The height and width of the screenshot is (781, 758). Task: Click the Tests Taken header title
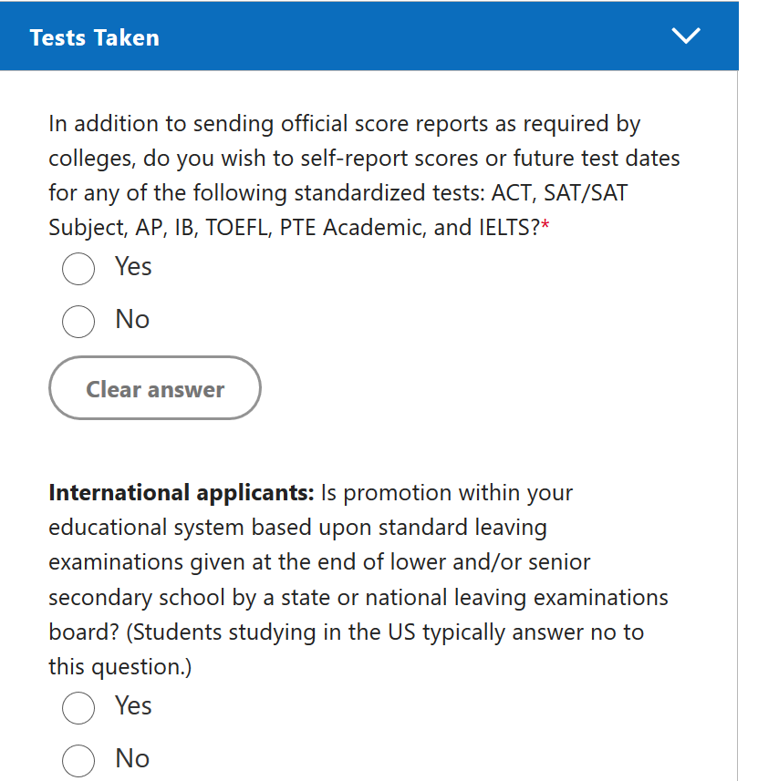tap(94, 37)
